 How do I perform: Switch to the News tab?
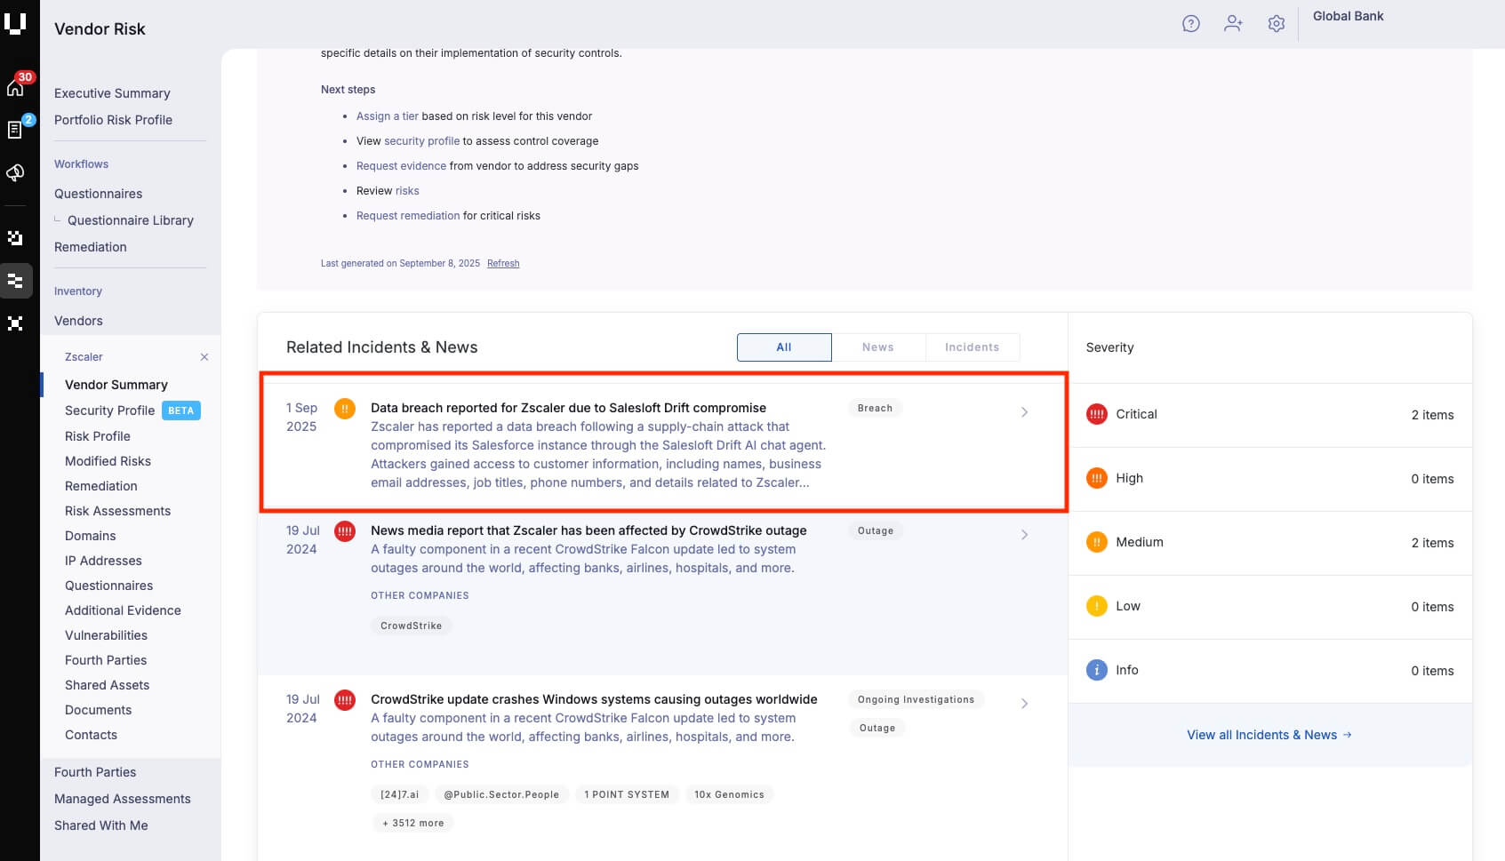877,347
